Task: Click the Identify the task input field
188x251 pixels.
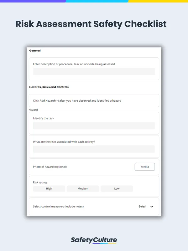Action: click(x=94, y=125)
